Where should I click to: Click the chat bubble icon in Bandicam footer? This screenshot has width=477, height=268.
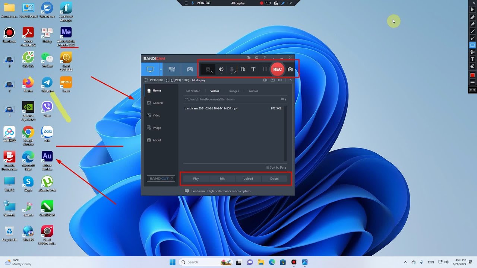point(187,191)
